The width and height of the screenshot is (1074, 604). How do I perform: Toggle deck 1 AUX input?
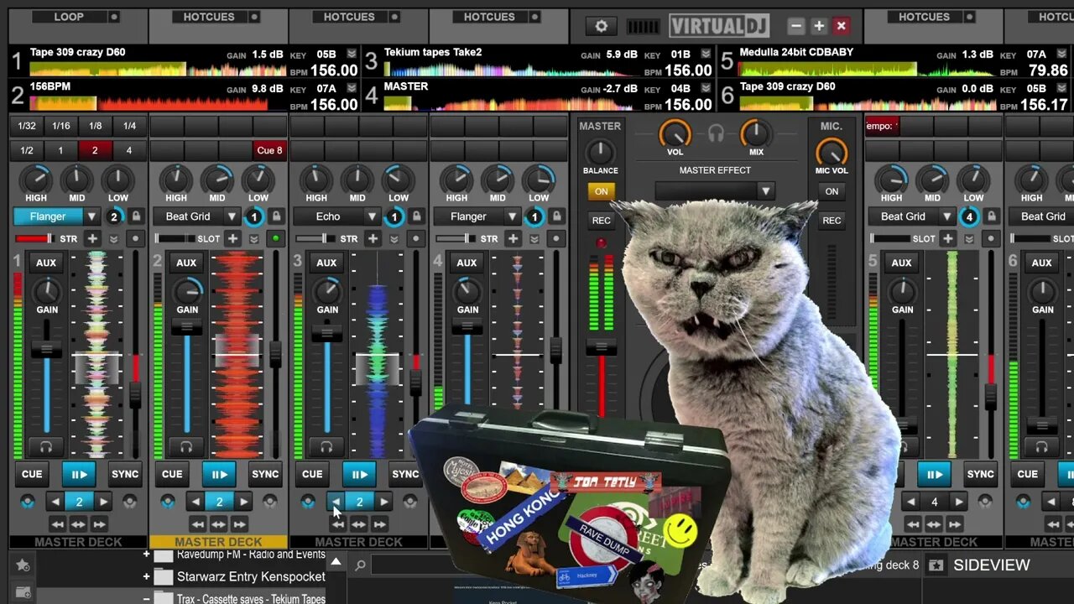click(46, 263)
